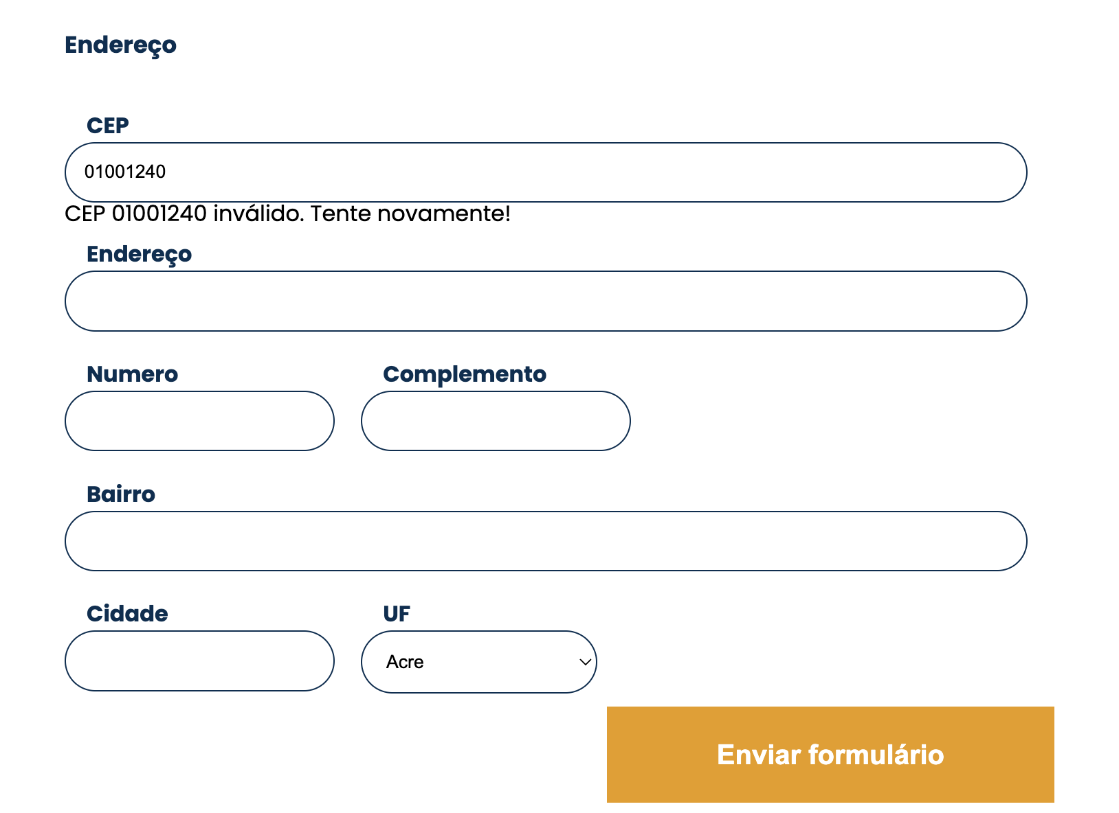Screen dimensions: 1119x813
Task: Click the Bairro label text
Action: pyautogui.click(x=121, y=494)
